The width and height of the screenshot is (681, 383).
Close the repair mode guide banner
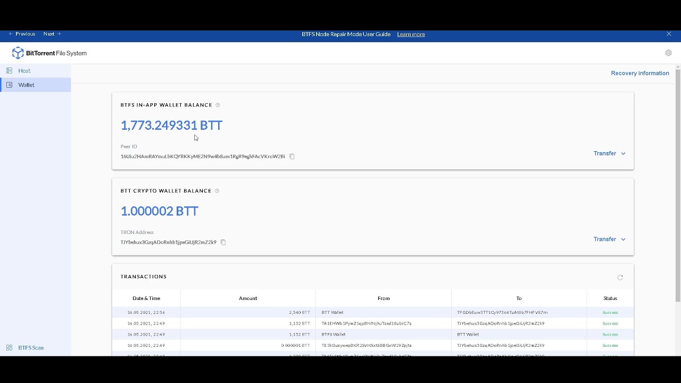coord(669,34)
